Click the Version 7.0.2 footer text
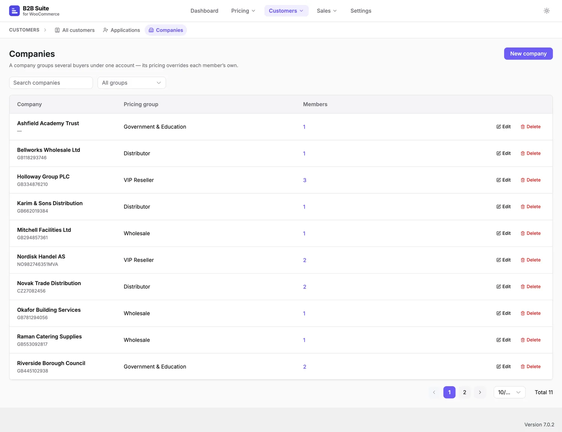This screenshot has width=562, height=432. coord(539,425)
